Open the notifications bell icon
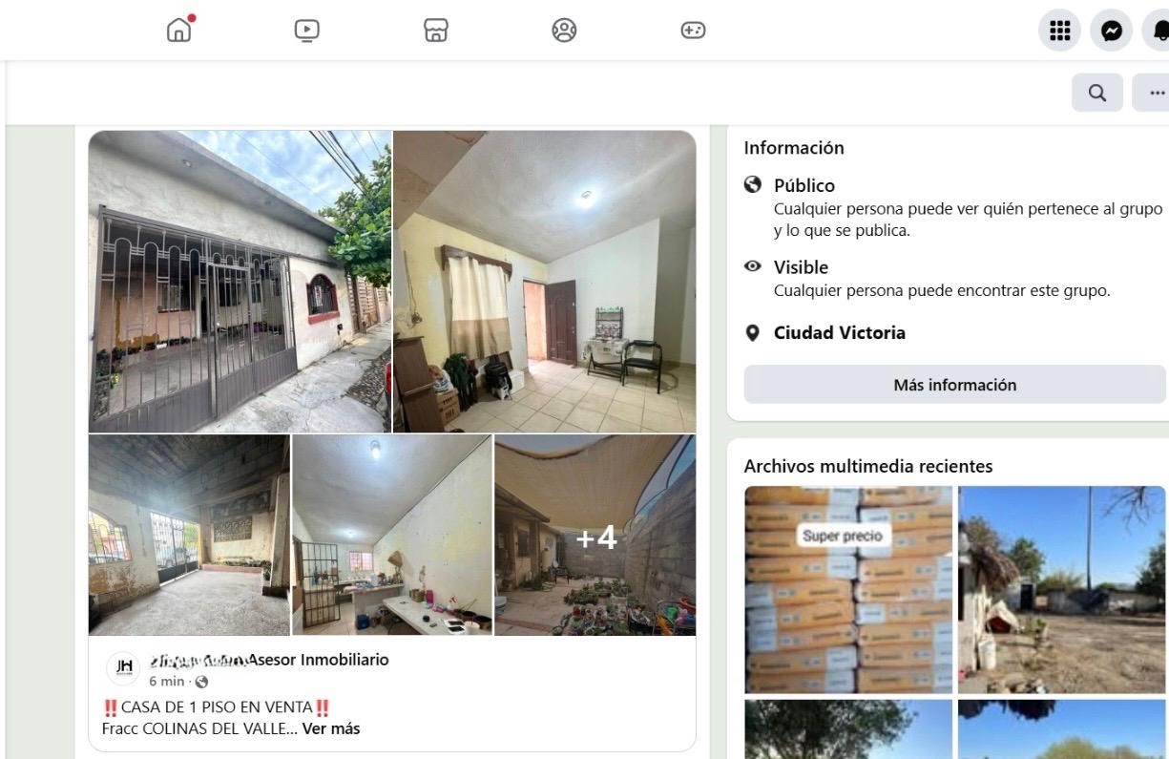 [1159, 31]
